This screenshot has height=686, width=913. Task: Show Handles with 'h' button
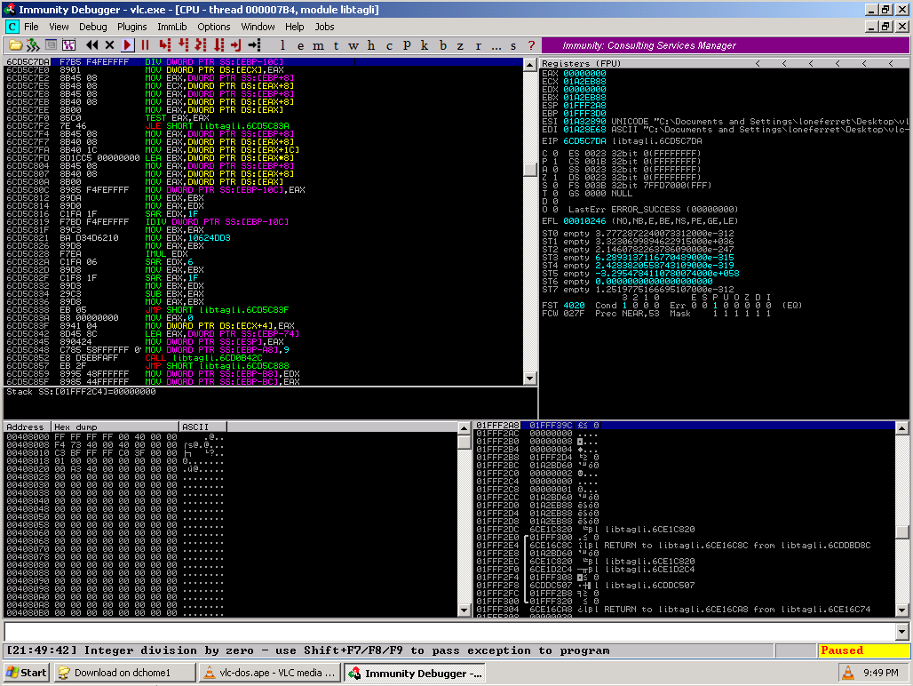(x=371, y=45)
